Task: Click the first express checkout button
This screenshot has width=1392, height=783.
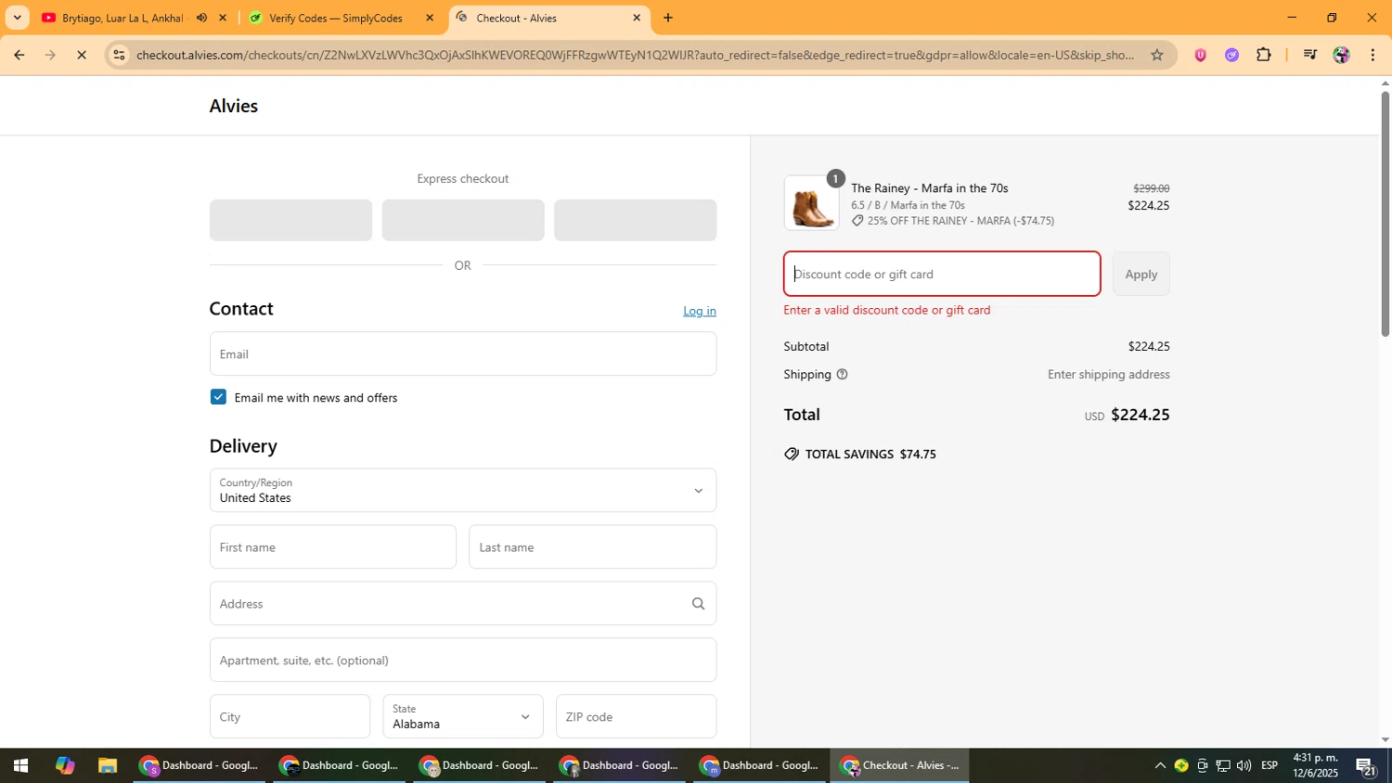Action: pyautogui.click(x=290, y=220)
